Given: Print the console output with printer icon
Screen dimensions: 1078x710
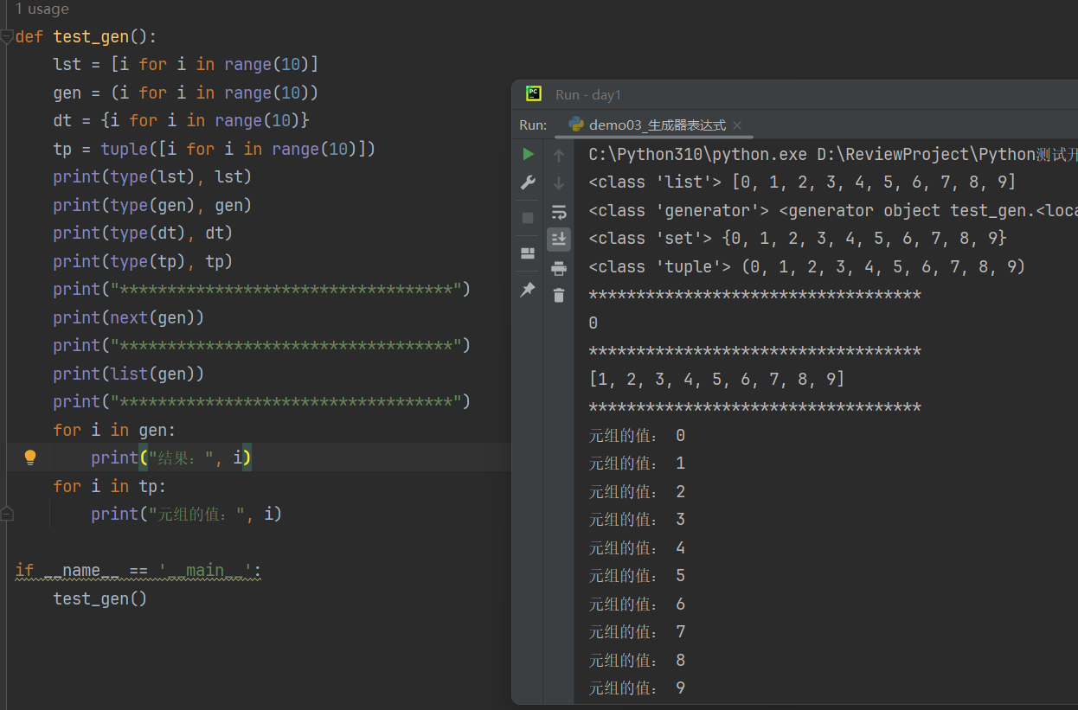Looking at the screenshot, I should point(559,267).
